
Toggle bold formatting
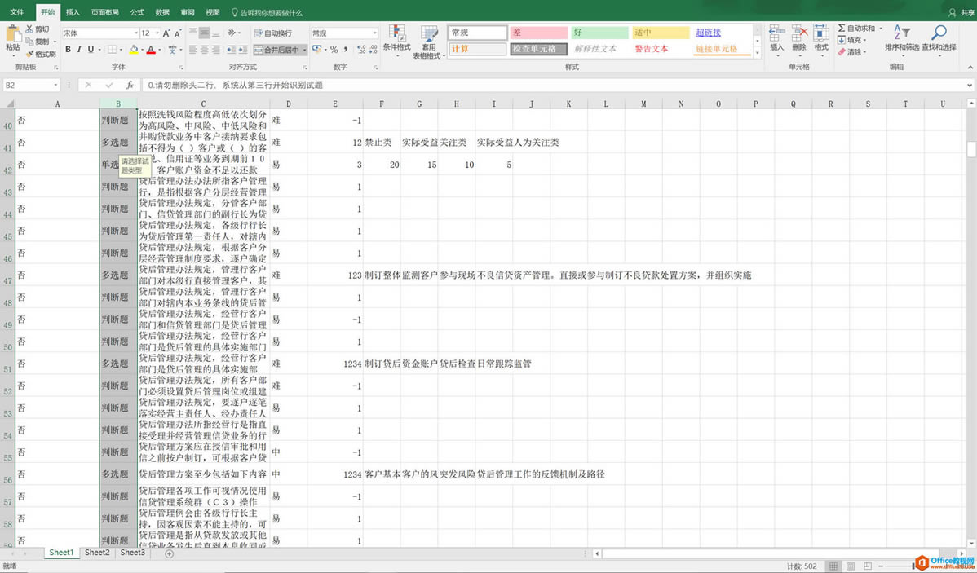pyautogui.click(x=68, y=49)
